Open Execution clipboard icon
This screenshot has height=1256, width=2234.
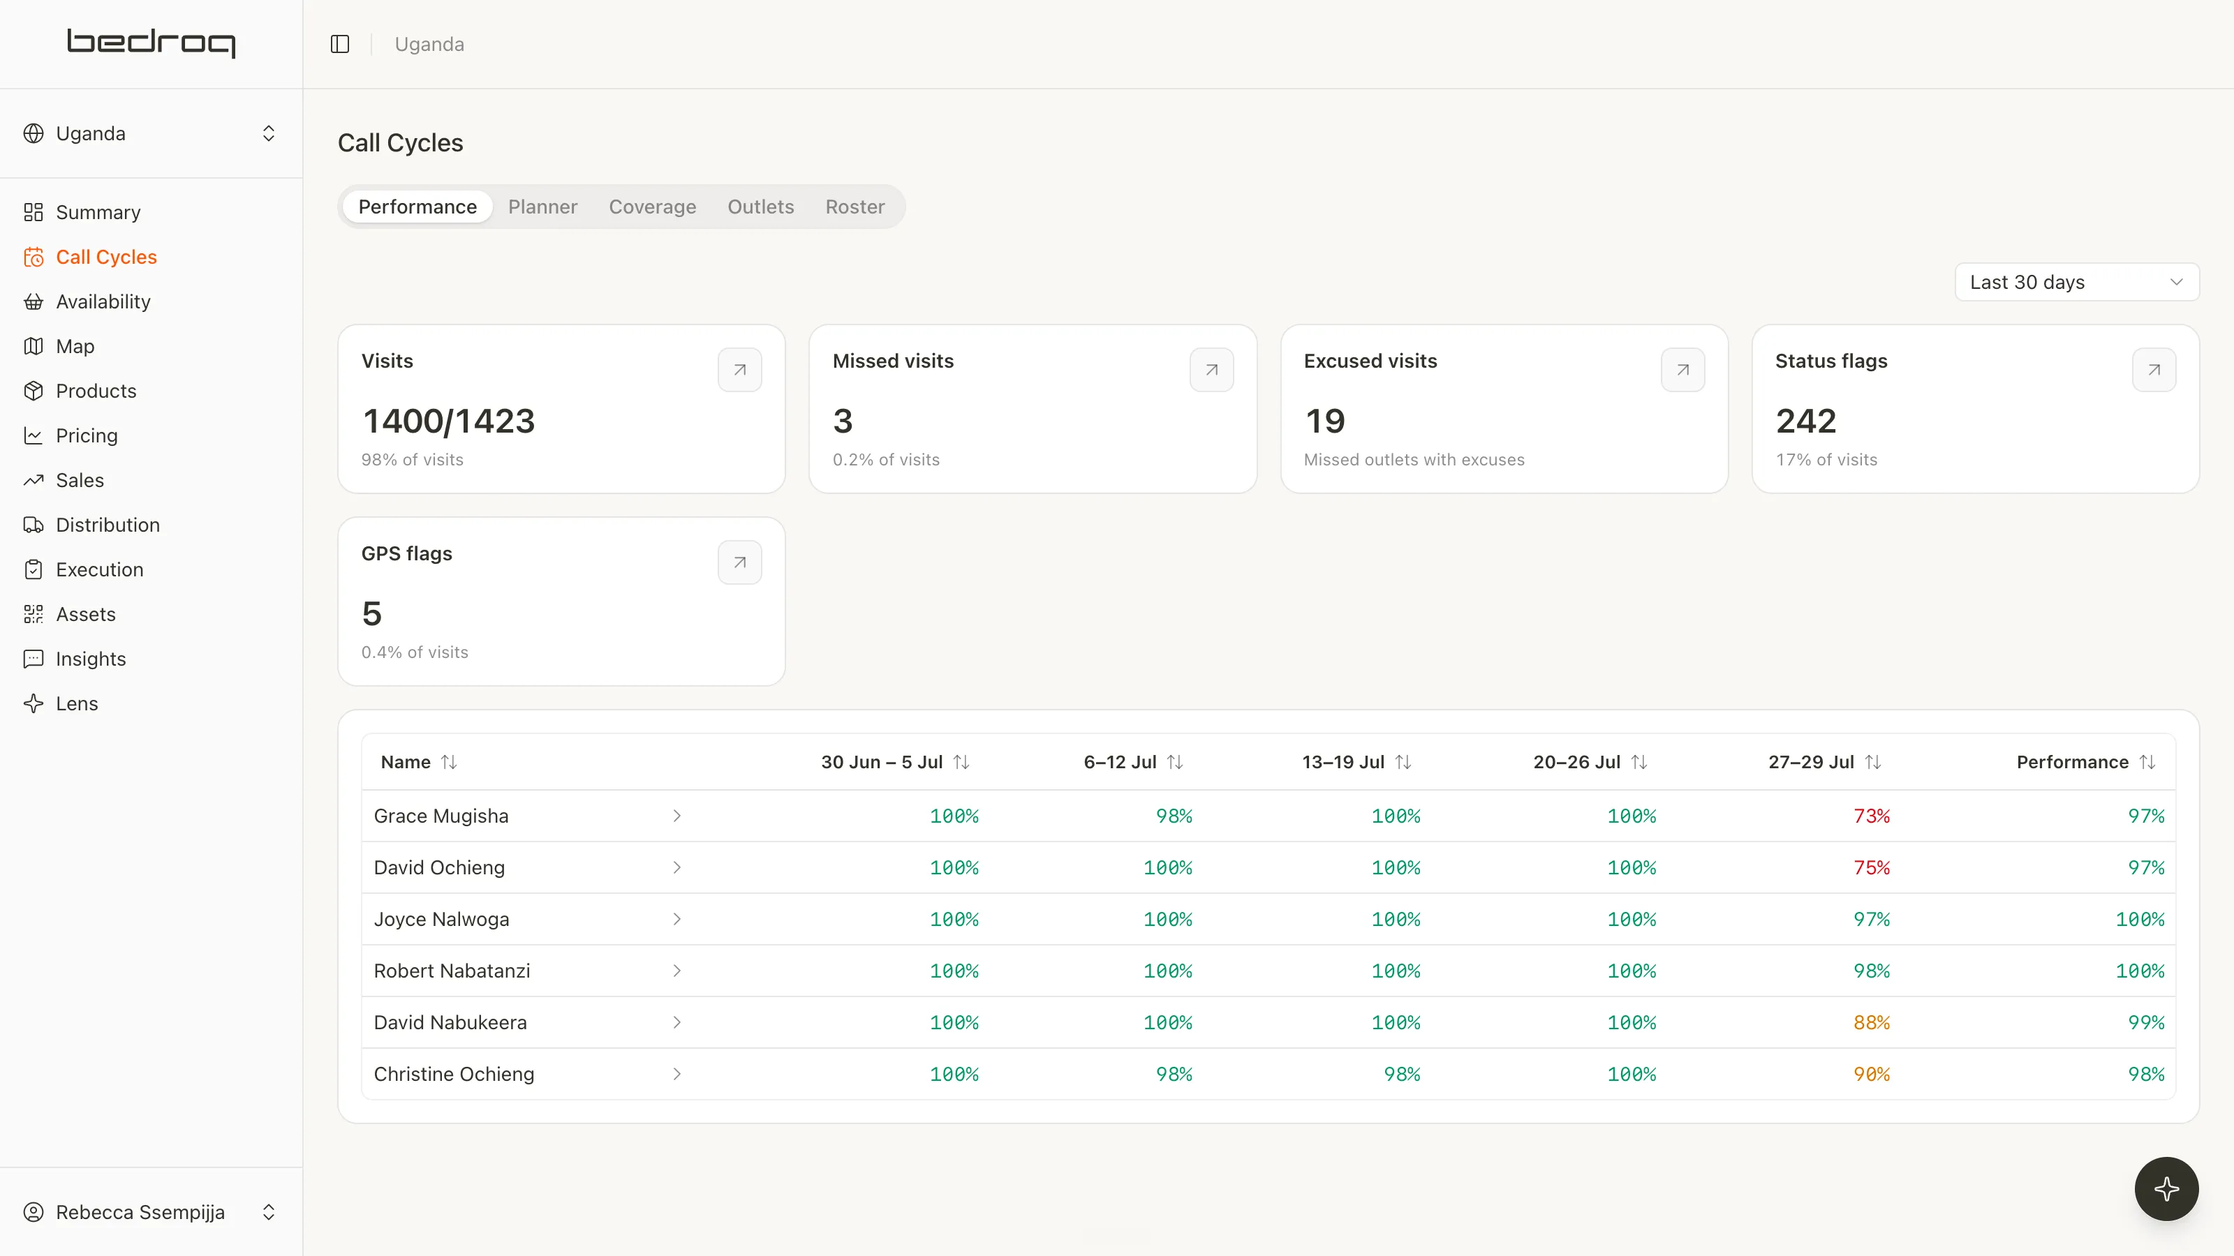click(33, 569)
